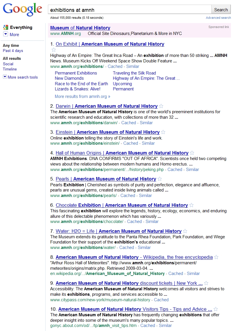Star the On Exhibit result

pos(54,50)
